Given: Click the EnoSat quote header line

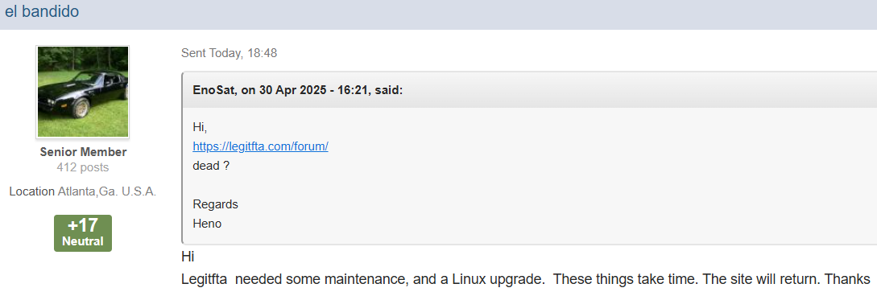Looking at the screenshot, I should (x=297, y=90).
